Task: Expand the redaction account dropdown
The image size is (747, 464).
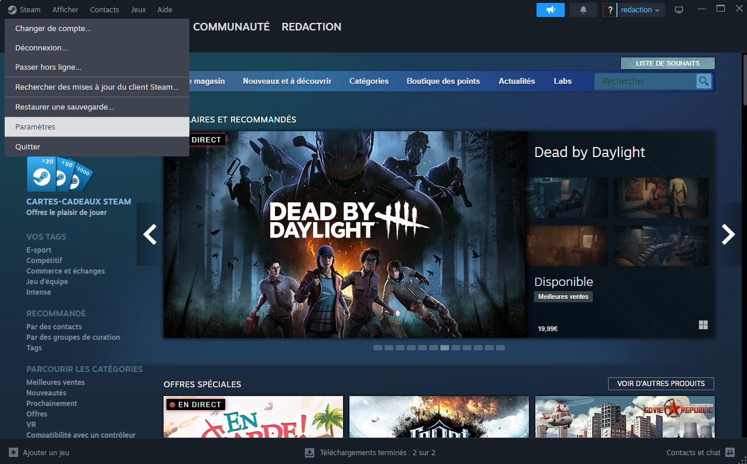Action: 640,10
